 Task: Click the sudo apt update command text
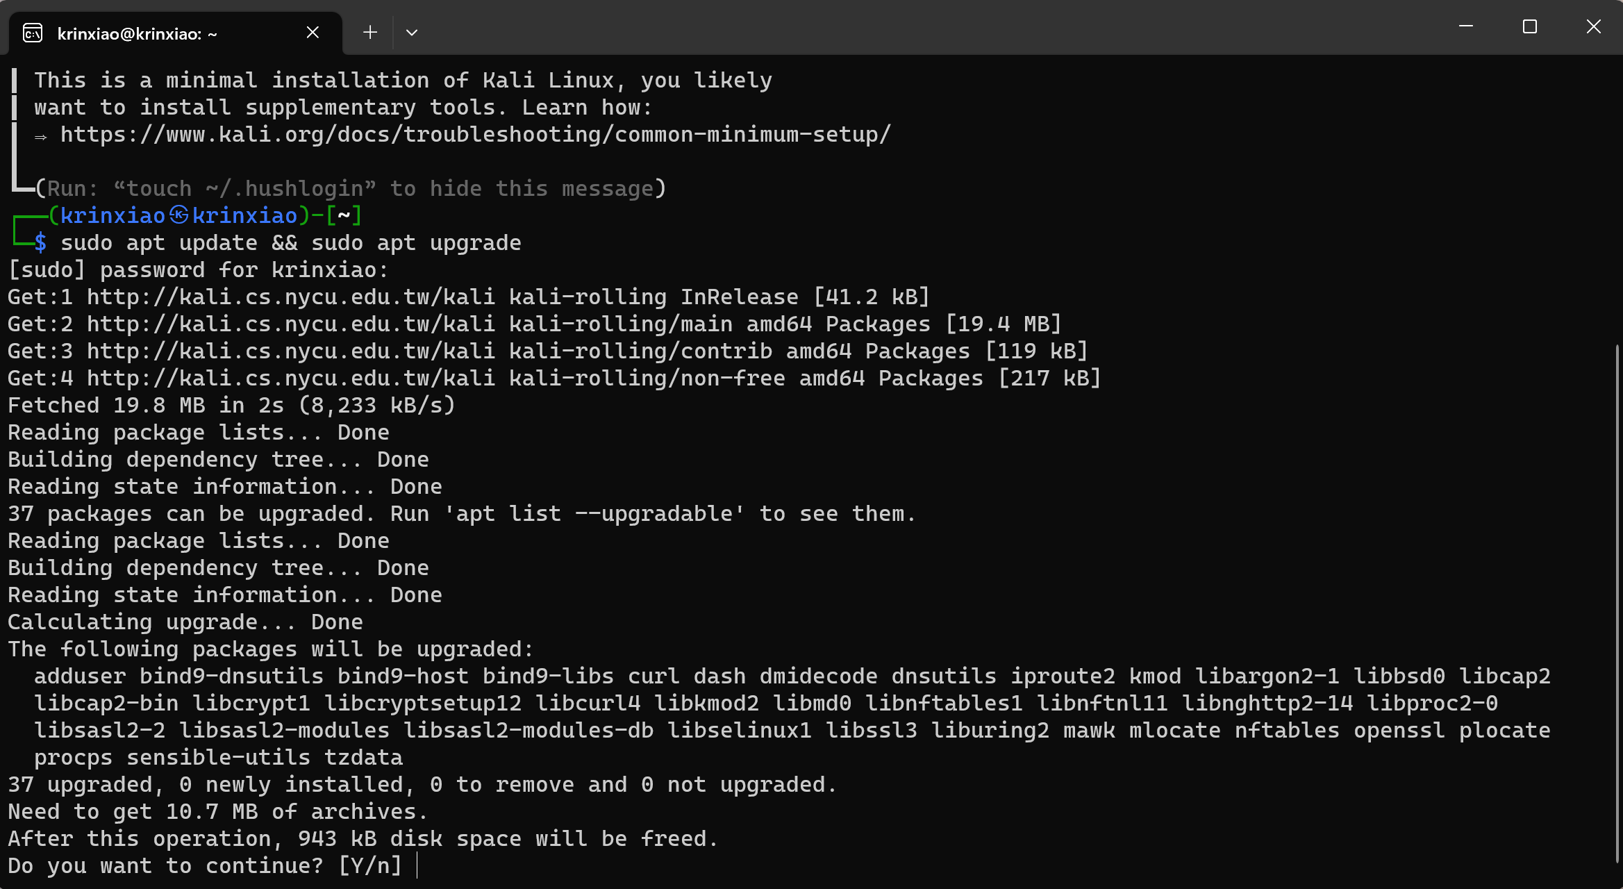coord(159,242)
